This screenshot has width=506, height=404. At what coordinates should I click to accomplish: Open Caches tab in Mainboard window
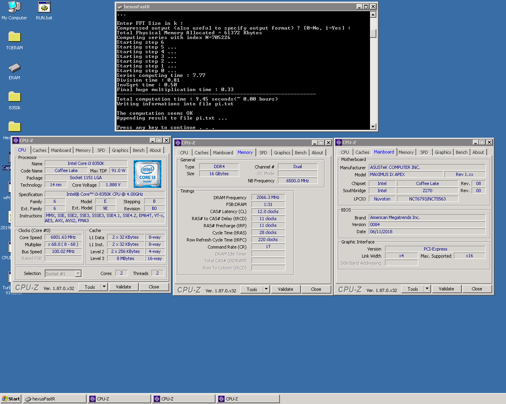click(362, 152)
